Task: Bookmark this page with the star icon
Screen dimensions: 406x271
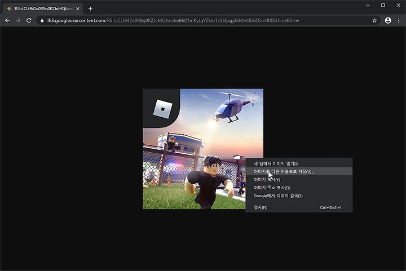Action: 374,20
